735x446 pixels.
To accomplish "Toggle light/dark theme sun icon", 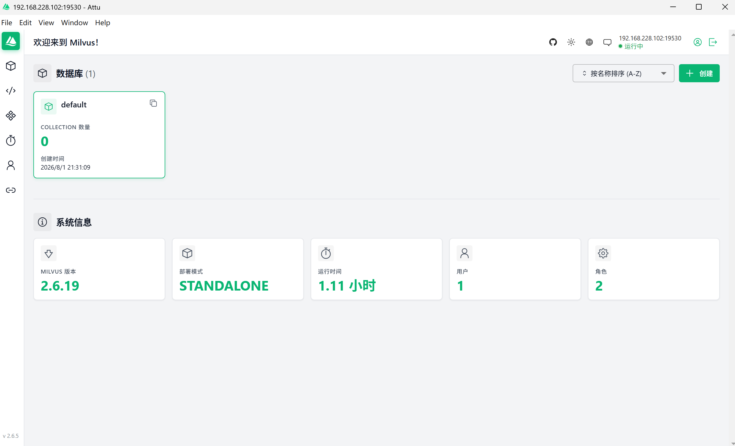I will pyautogui.click(x=571, y=42).
